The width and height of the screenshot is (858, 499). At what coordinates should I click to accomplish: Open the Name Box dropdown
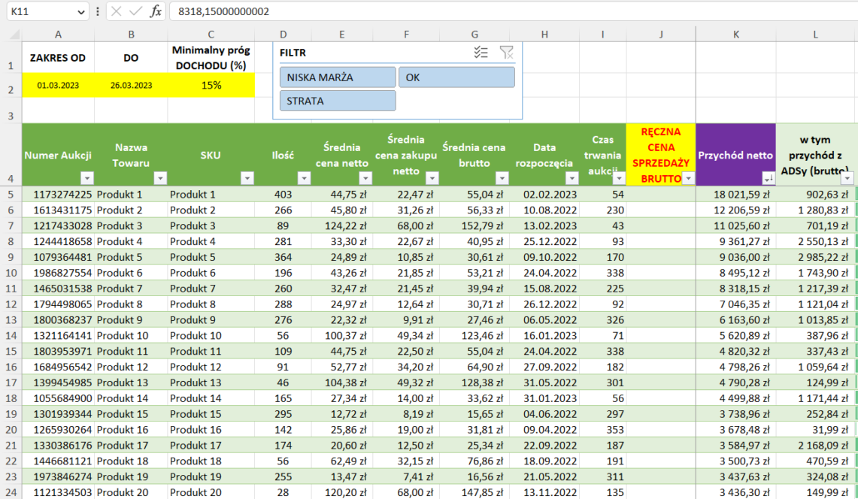click(x=81, y=11)
